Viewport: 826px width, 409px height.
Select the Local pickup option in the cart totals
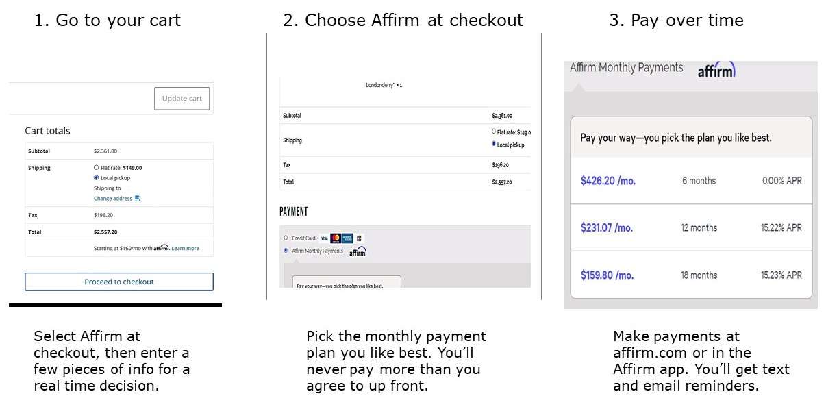[96, 177]
